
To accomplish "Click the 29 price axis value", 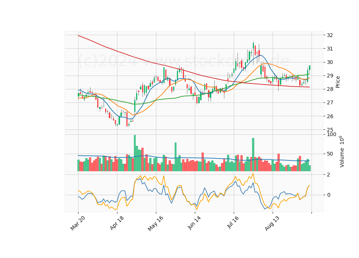I will [x=330, y=76].
